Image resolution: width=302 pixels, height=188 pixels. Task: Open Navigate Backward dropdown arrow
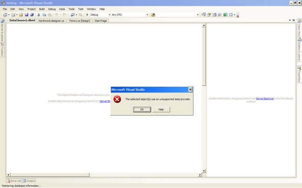click(77, 15)
